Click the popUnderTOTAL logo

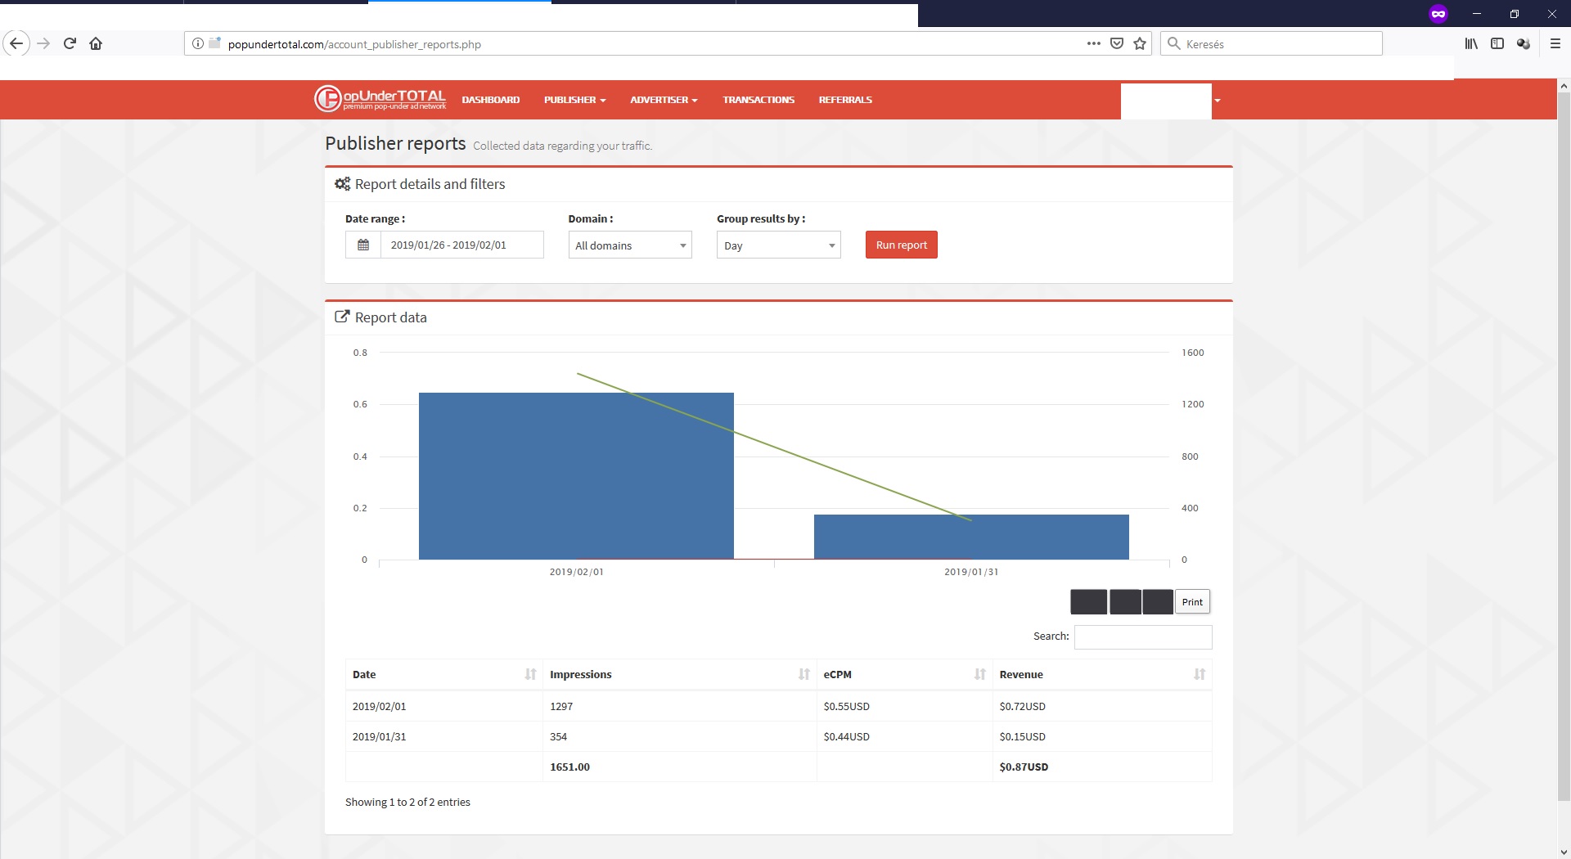point(380,99)
